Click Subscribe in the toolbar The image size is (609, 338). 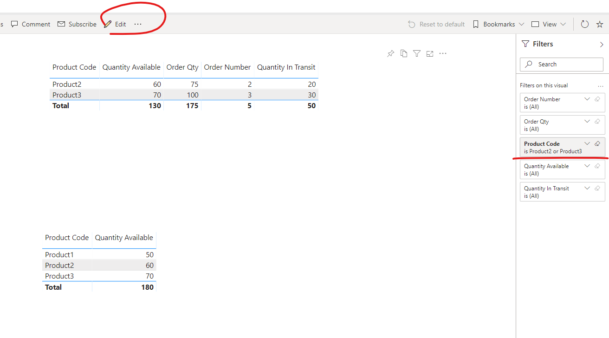click(x=77, y=24)
